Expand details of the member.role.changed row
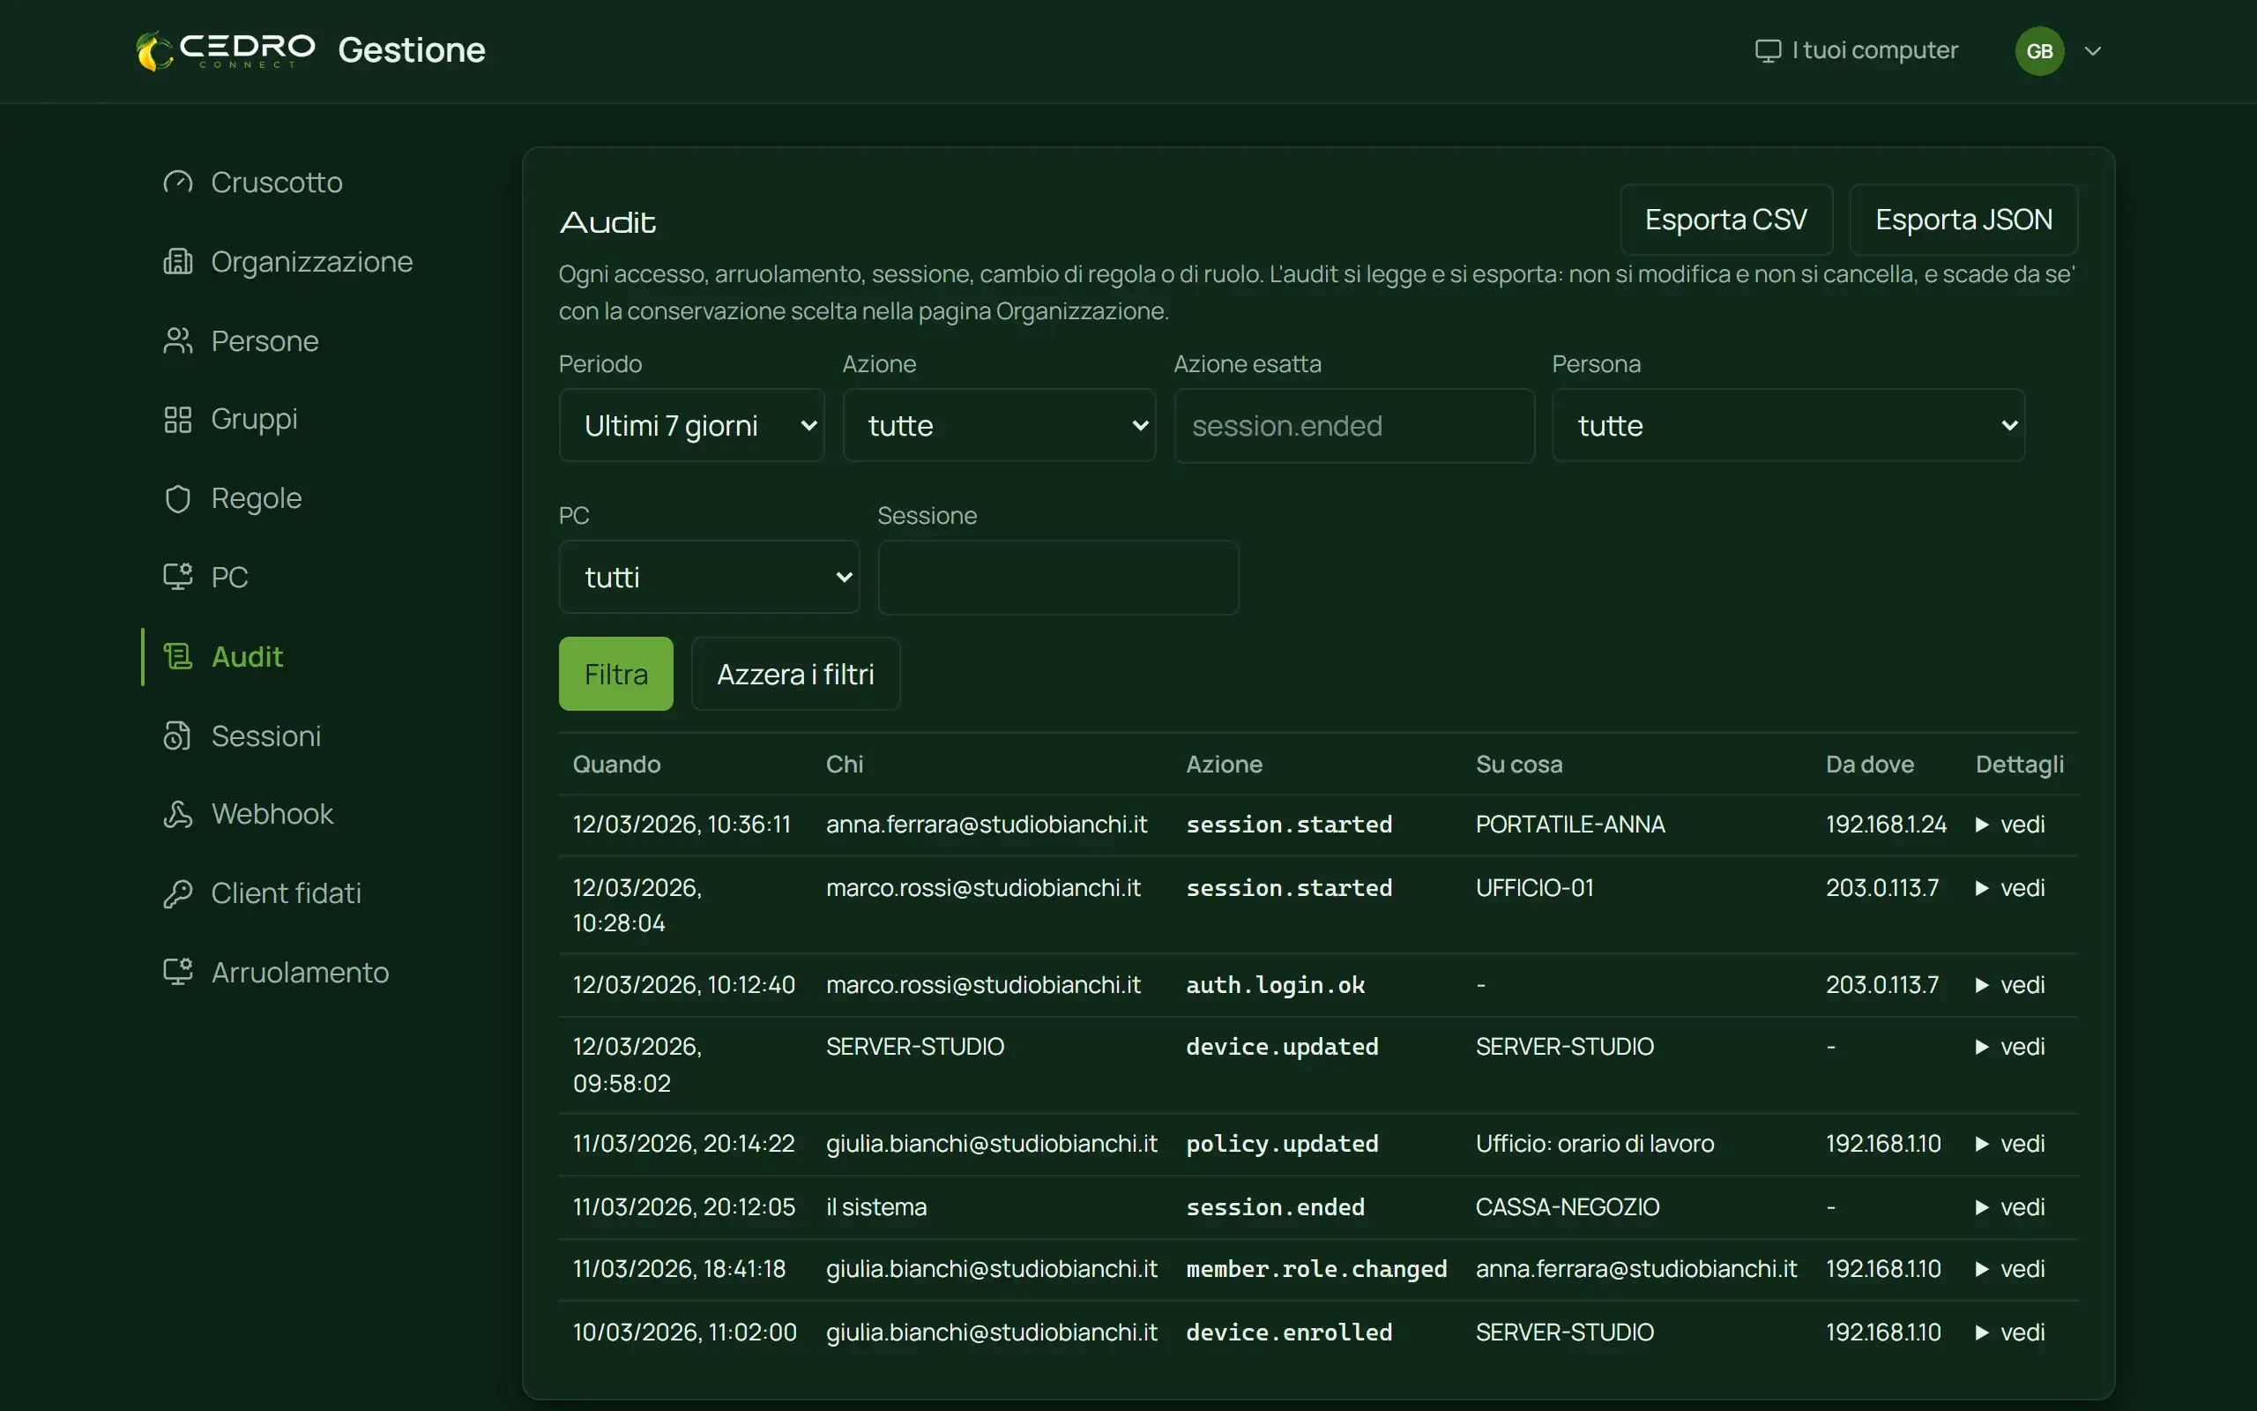 pyautogui.click(x=2010, y=1268)
